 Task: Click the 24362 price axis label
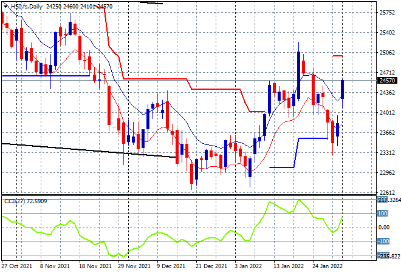click(387, 92)
